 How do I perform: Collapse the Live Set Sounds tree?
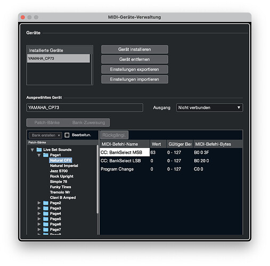tap(32, 150)
